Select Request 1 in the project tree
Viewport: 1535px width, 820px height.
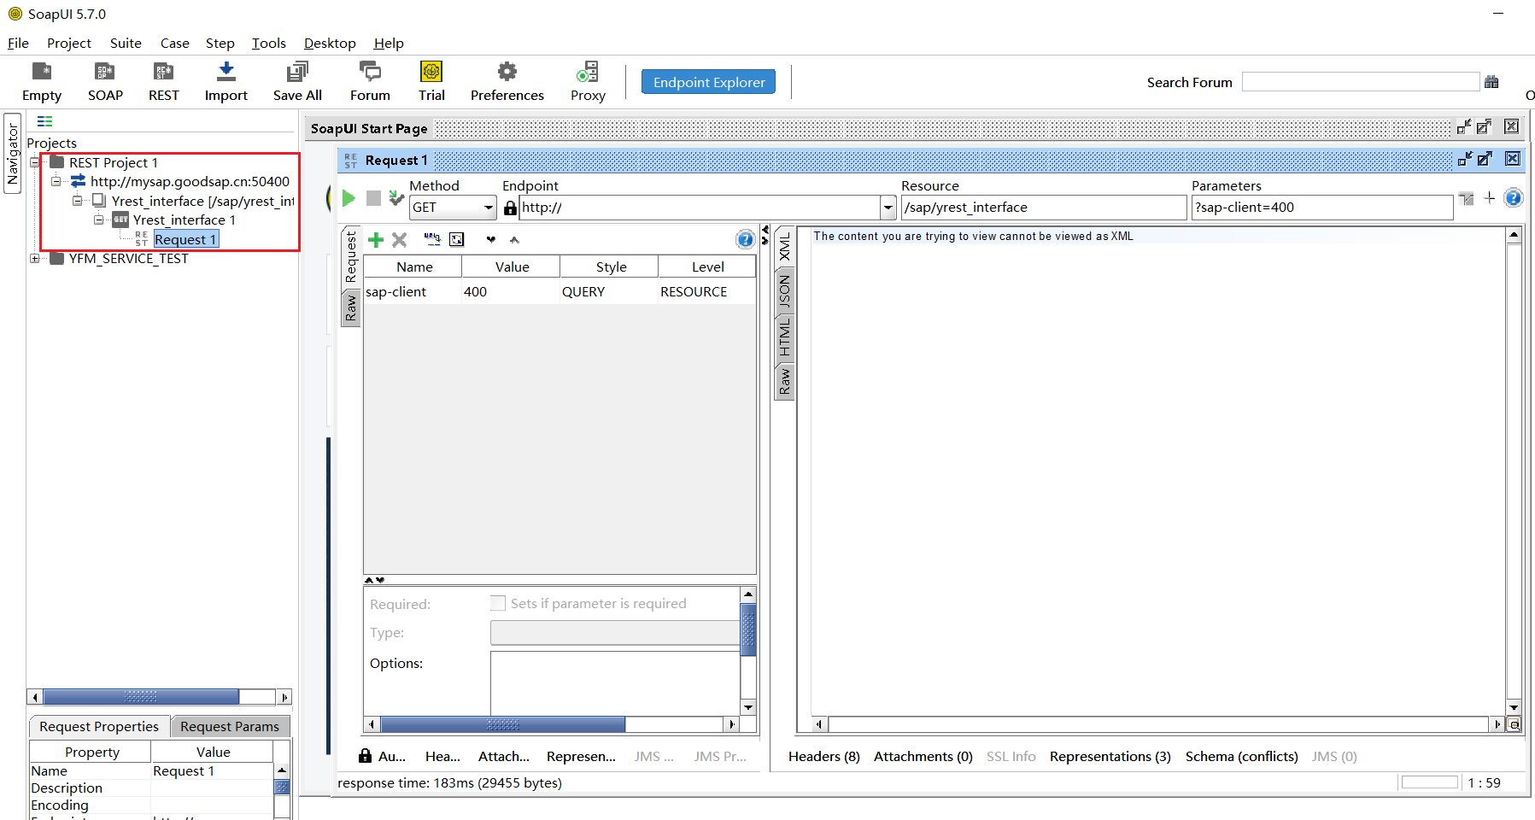click(x=185, y=239)
